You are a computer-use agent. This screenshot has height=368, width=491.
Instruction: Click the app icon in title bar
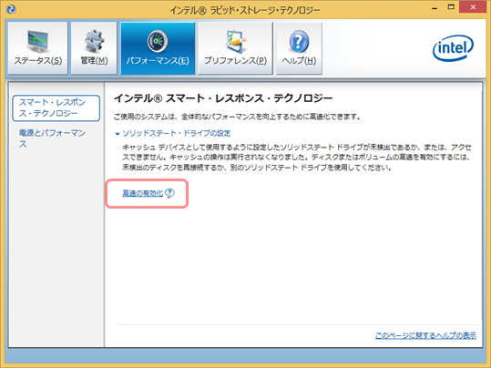coord(11,9)
